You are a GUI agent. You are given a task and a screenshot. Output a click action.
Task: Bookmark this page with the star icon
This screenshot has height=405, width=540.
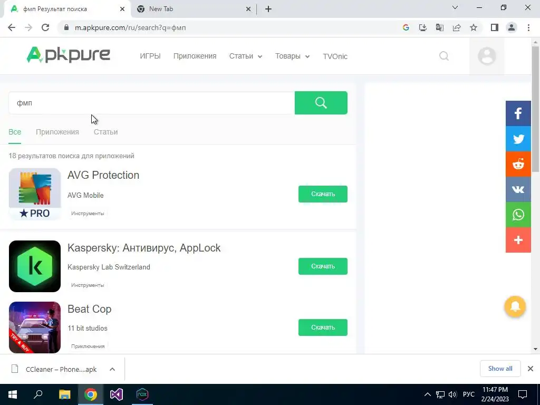474,27
